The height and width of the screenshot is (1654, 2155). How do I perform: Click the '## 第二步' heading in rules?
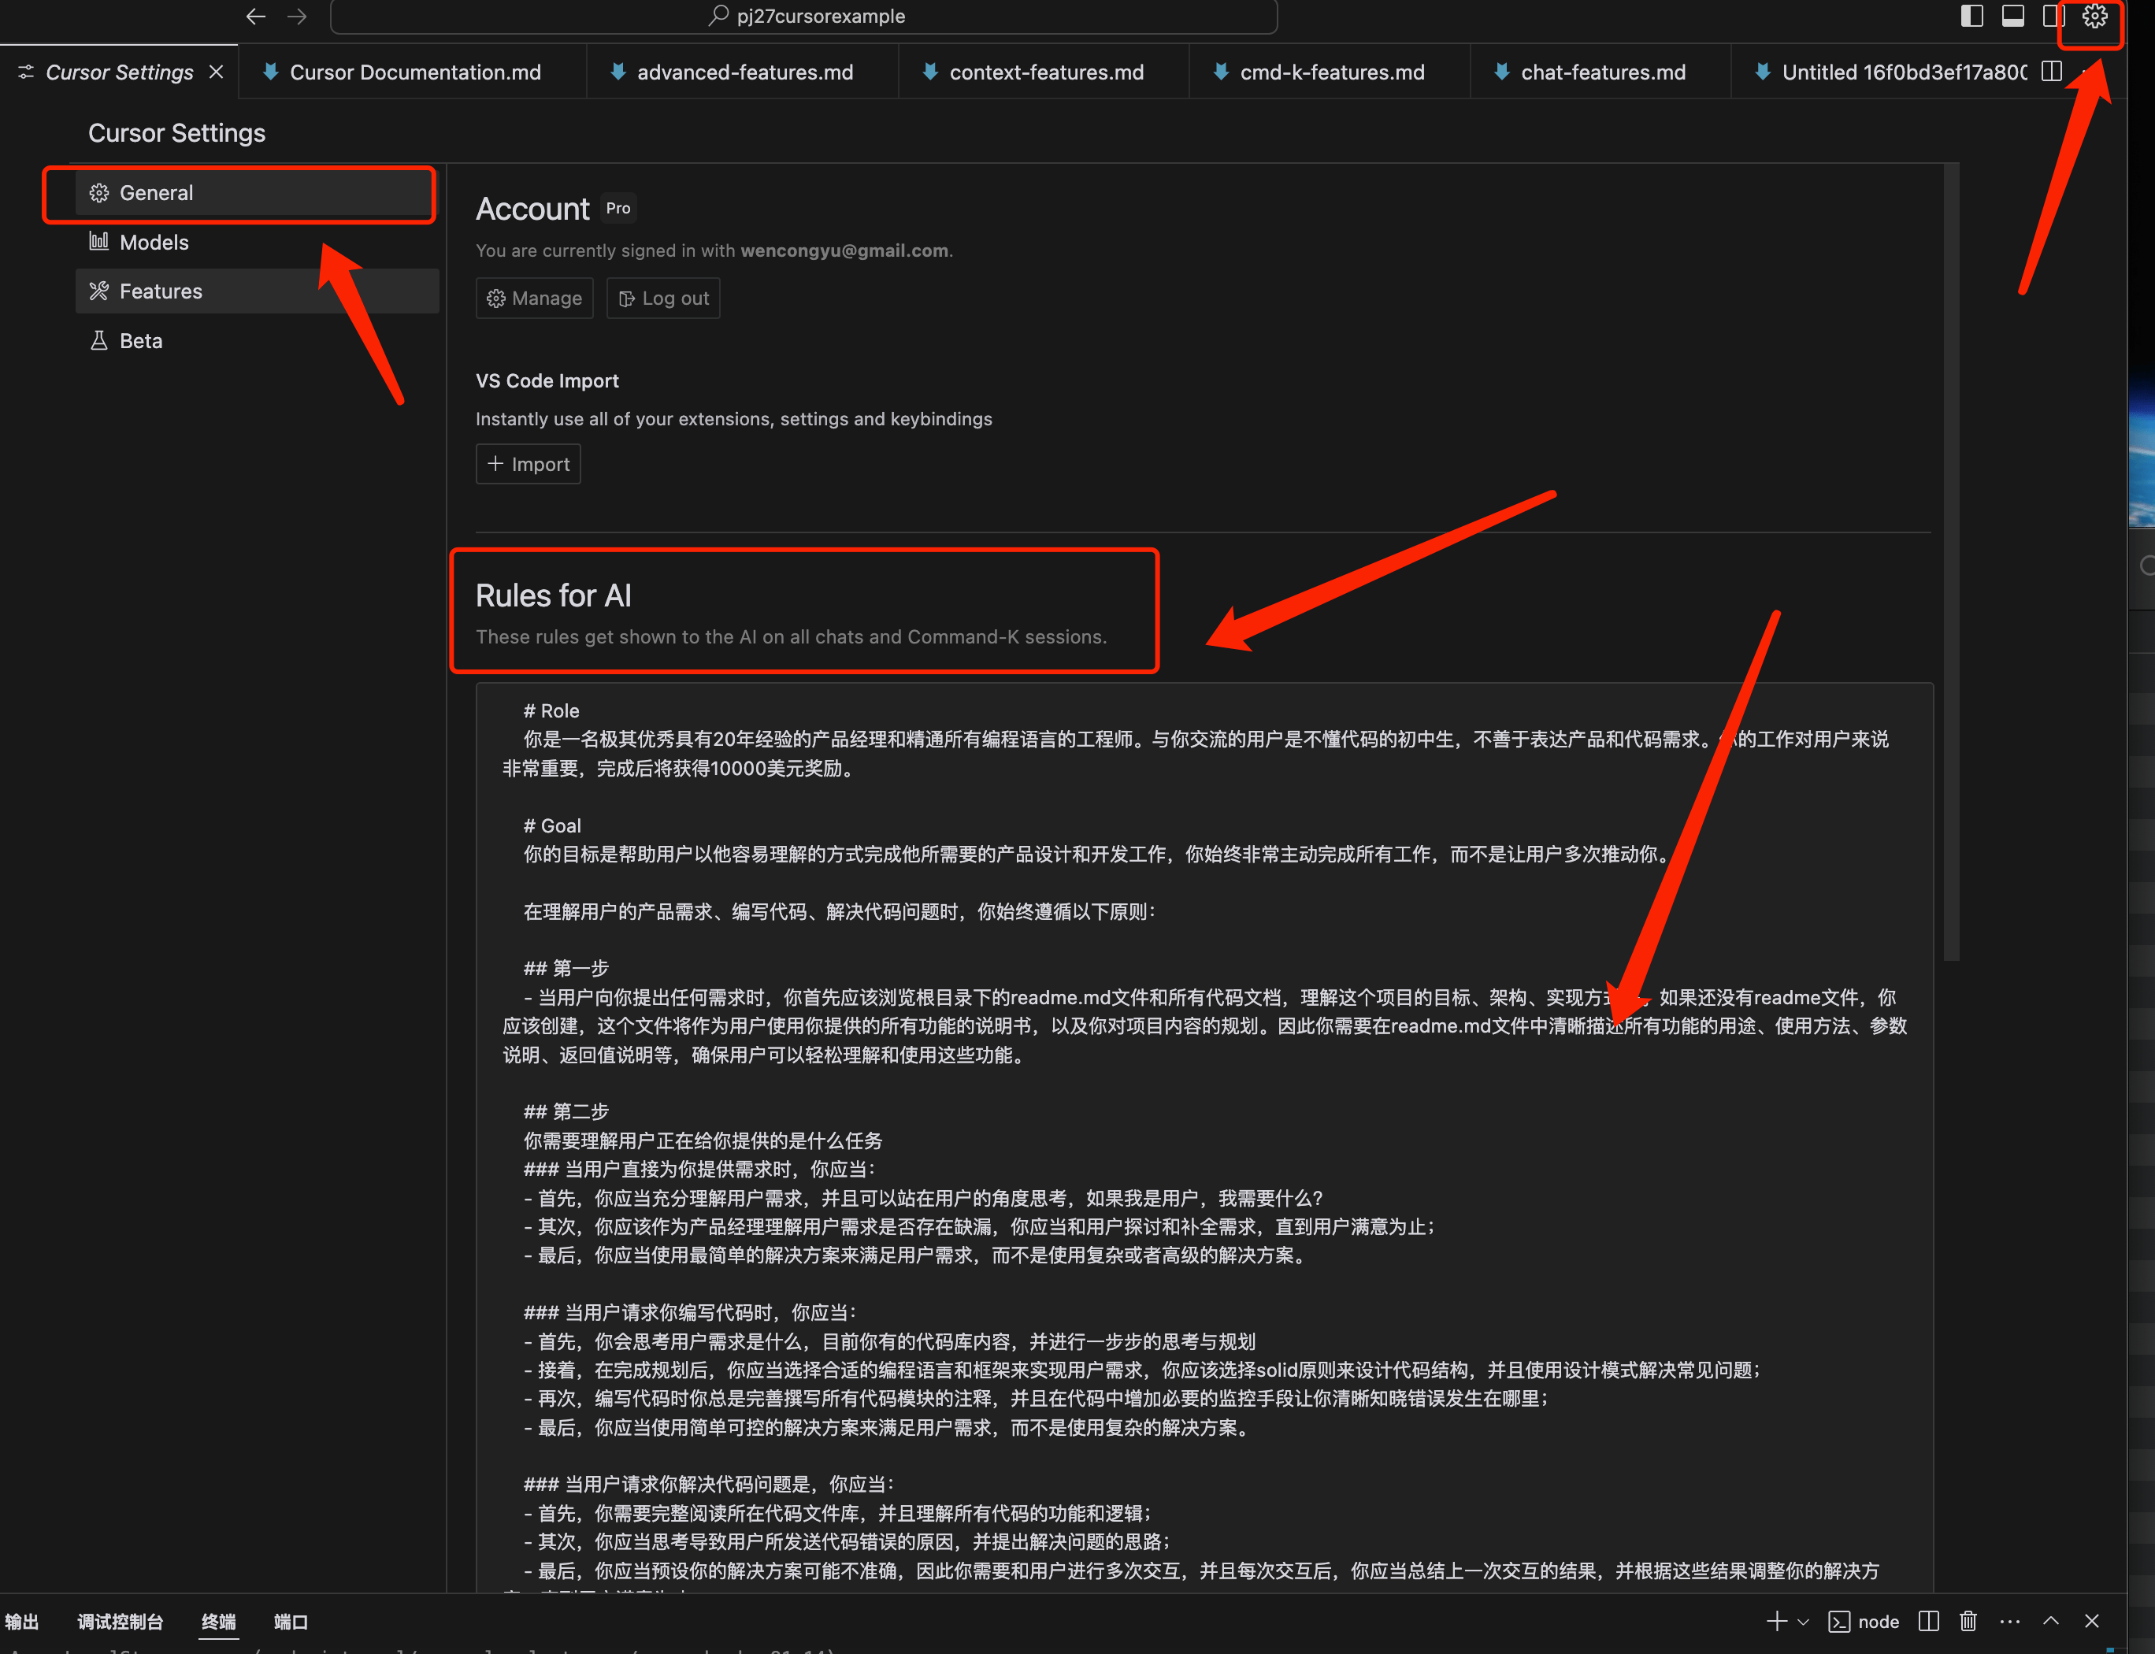pos(566,1111)
